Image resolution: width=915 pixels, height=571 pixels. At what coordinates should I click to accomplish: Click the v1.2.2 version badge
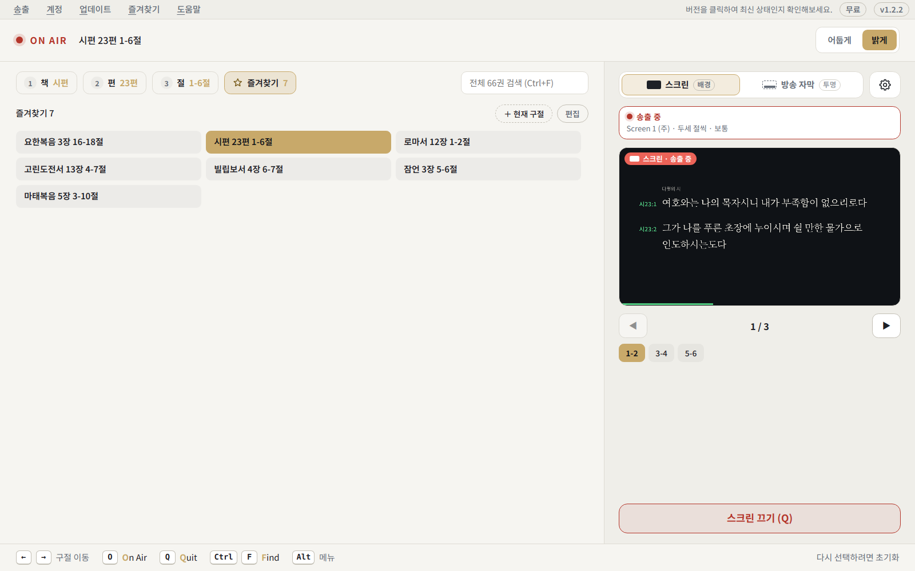point(891,9)
